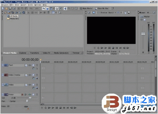The image size is (158, 114).
Task: Toggle Automatic Crossfades button
Action: pyautogui.click(x=47, y=9)
